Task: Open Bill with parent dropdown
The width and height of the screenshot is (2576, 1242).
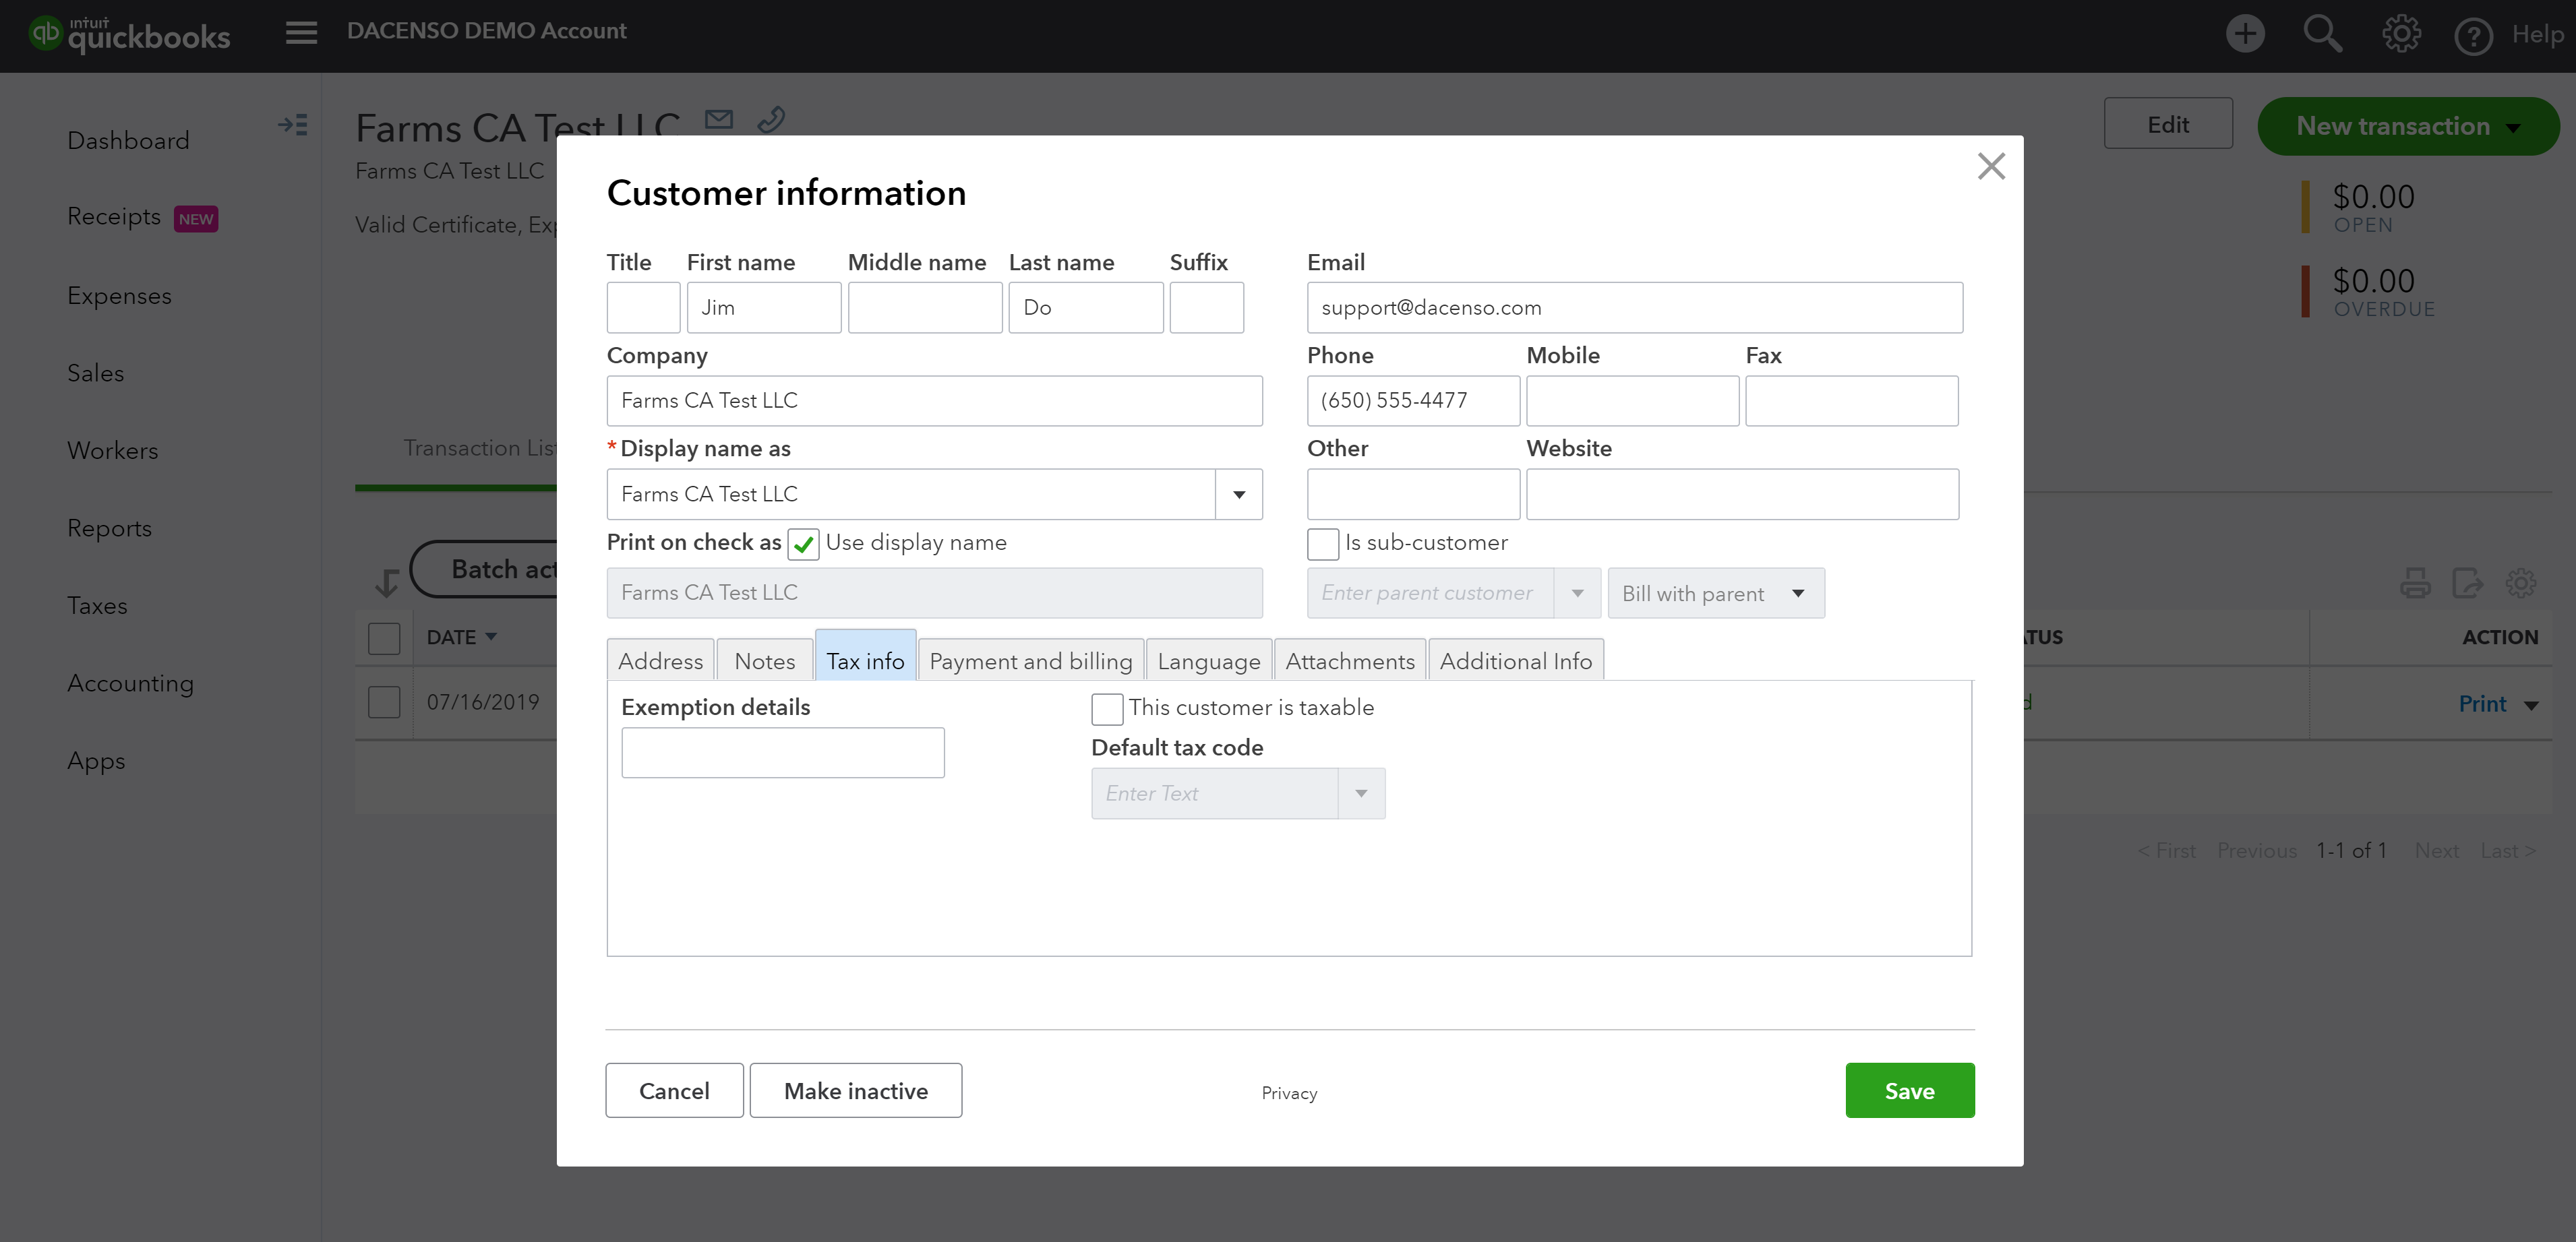Action: (x=1716, y=593)
